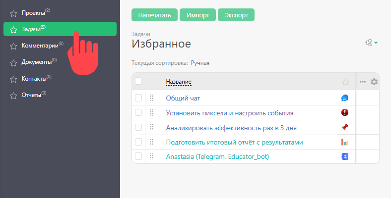
Task: Click the star icon in table header
Action: click(x=345, y=82)
